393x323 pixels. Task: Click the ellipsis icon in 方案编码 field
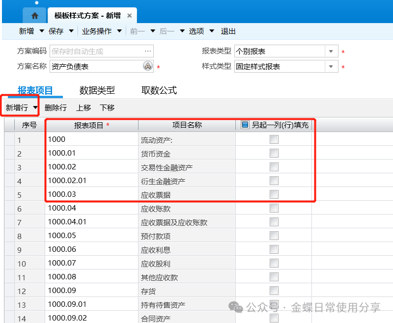[x=147, y=51]
